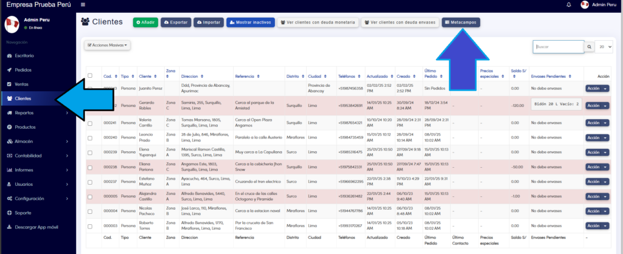This screenshot has width=623, height=254.
Task: Check the row for Leoncio Prado
Action: coord(90,138)
